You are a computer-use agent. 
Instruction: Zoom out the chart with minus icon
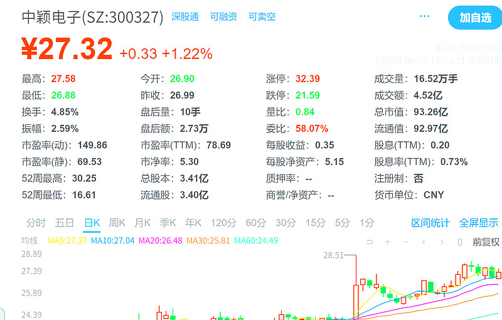pyautogui.click(x=405, y=242)
